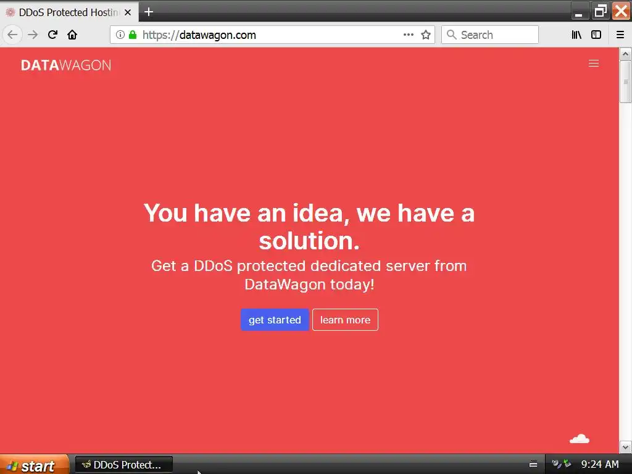The image size is (632, 474).
Task: Minimize the browser window
Action: coord(580,11)
